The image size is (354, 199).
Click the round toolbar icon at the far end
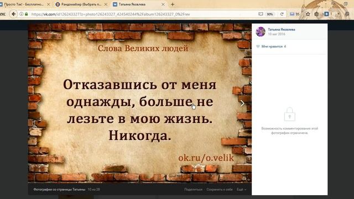click(x=347, y=14)
